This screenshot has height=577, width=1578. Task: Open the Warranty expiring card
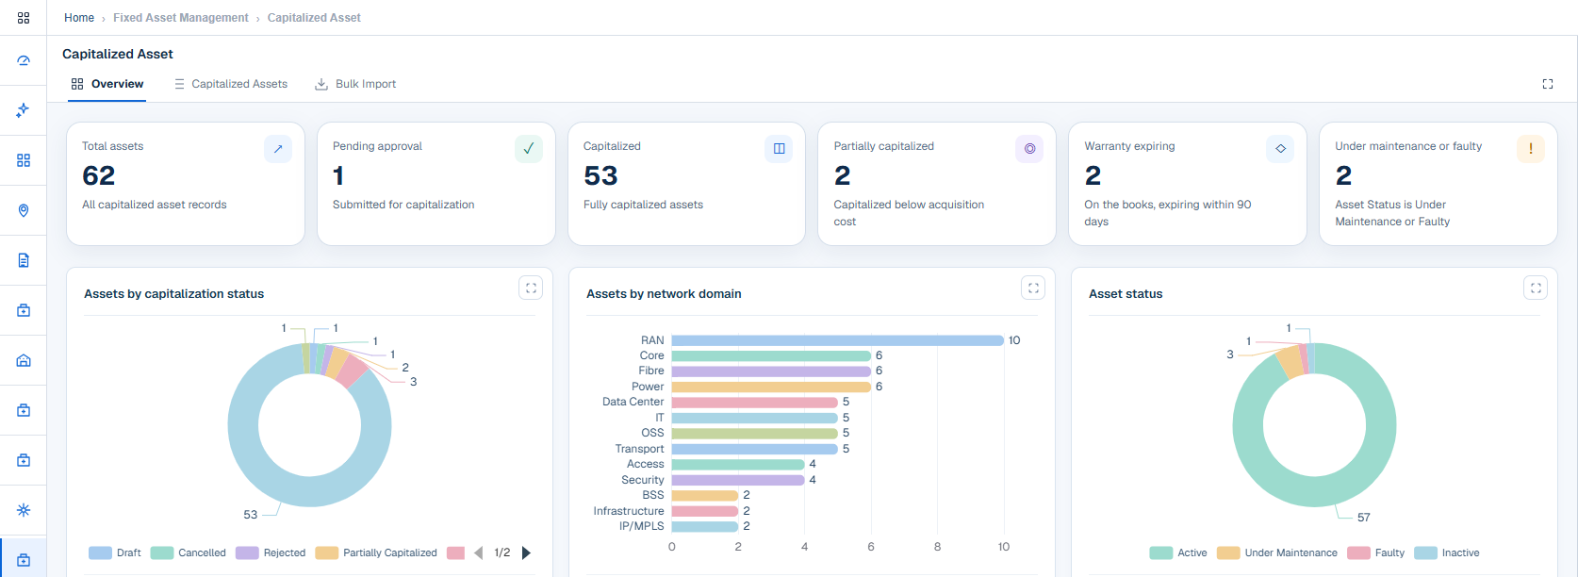pyautogui.click(x=1188, y=184)
